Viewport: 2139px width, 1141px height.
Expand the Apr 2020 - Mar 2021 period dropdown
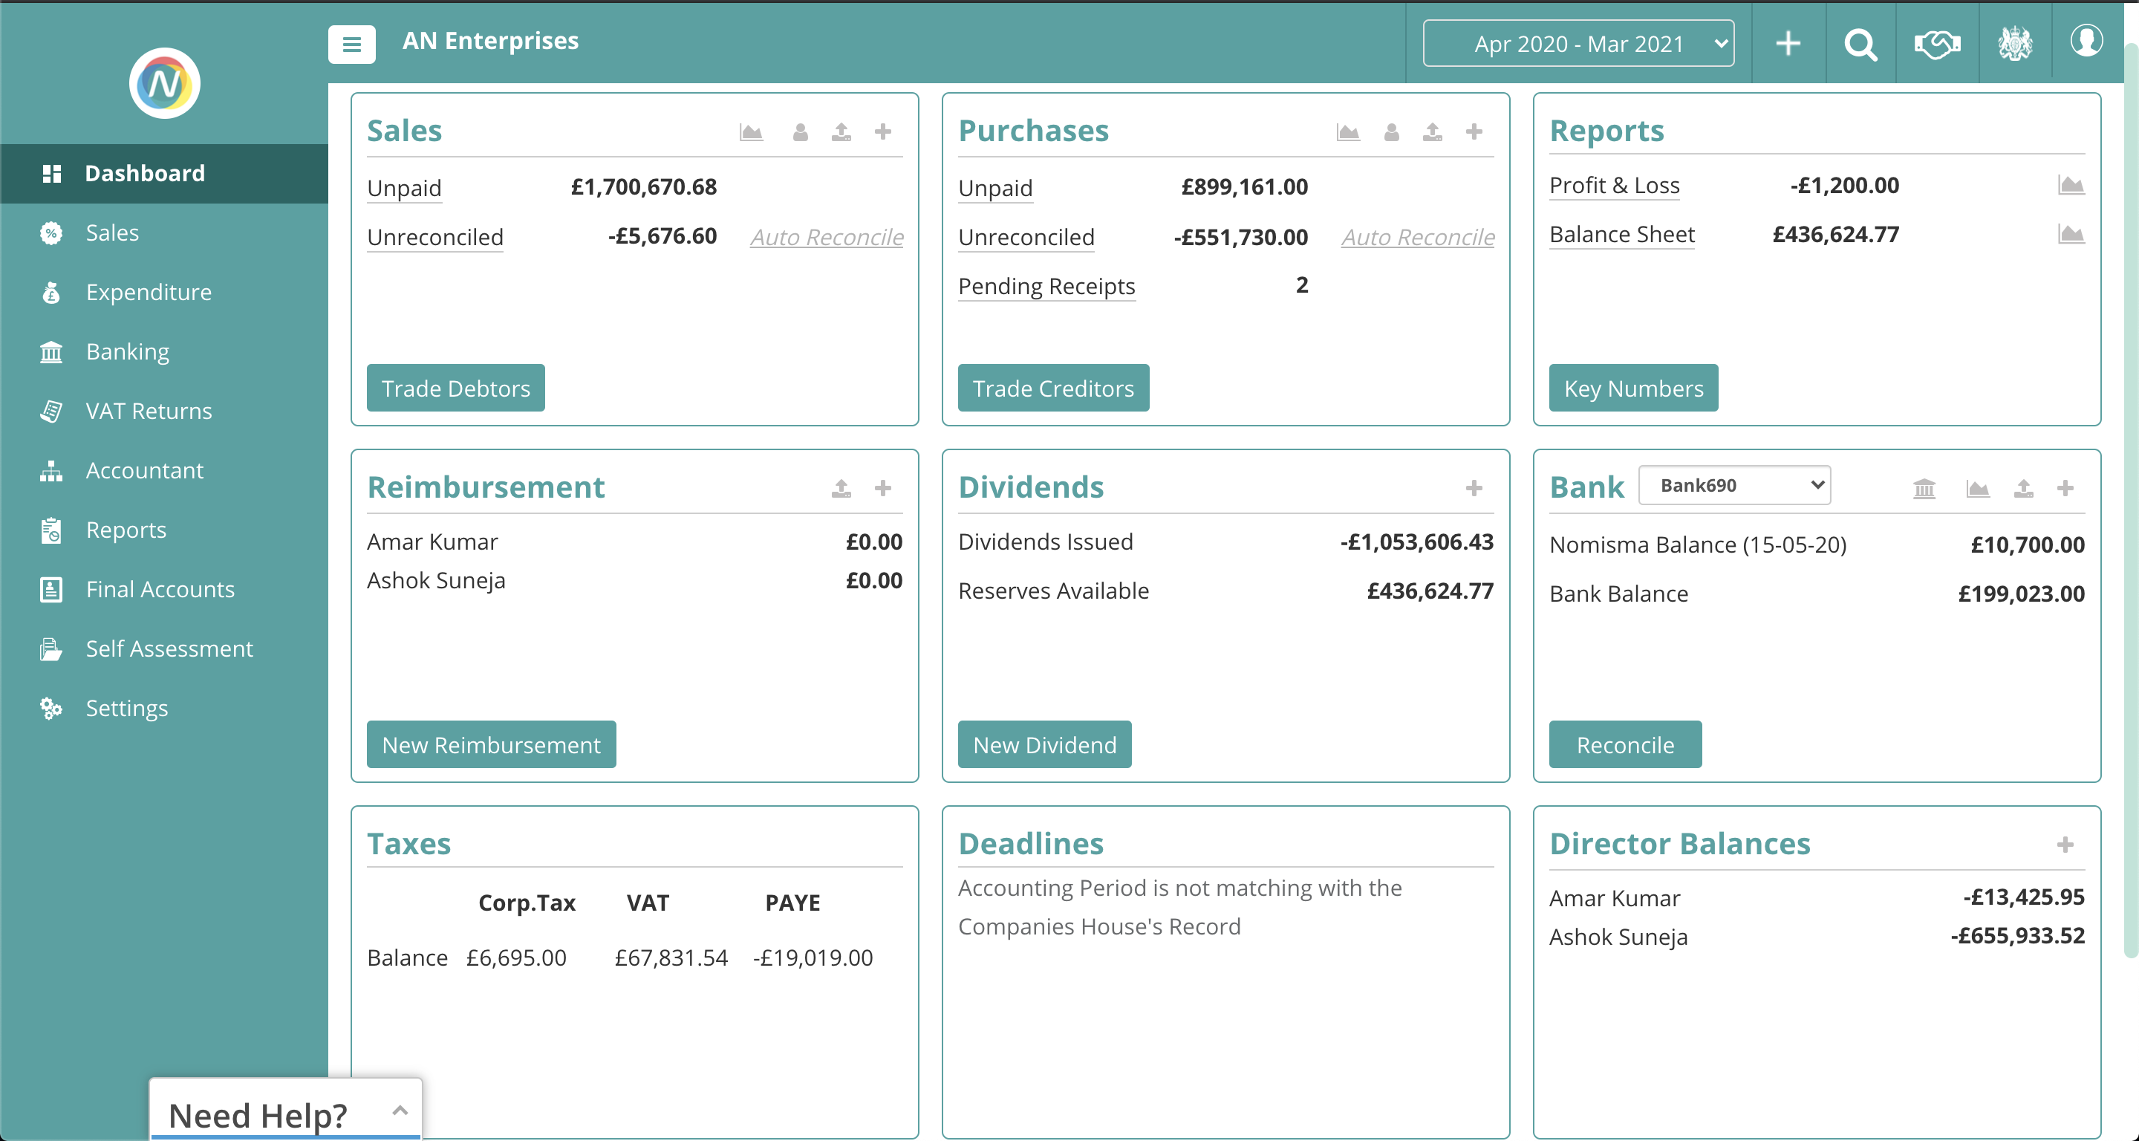[1577, 43]
